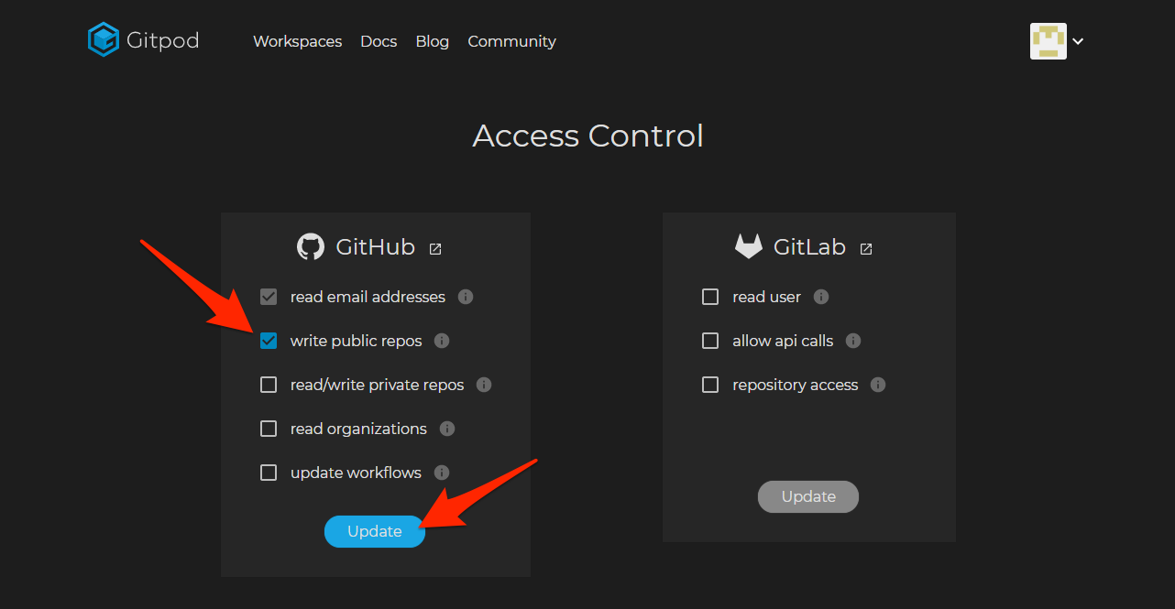Viewport: 1175px width, 609px height.
Task: Go to the Docs page
Action: point(379,41)
